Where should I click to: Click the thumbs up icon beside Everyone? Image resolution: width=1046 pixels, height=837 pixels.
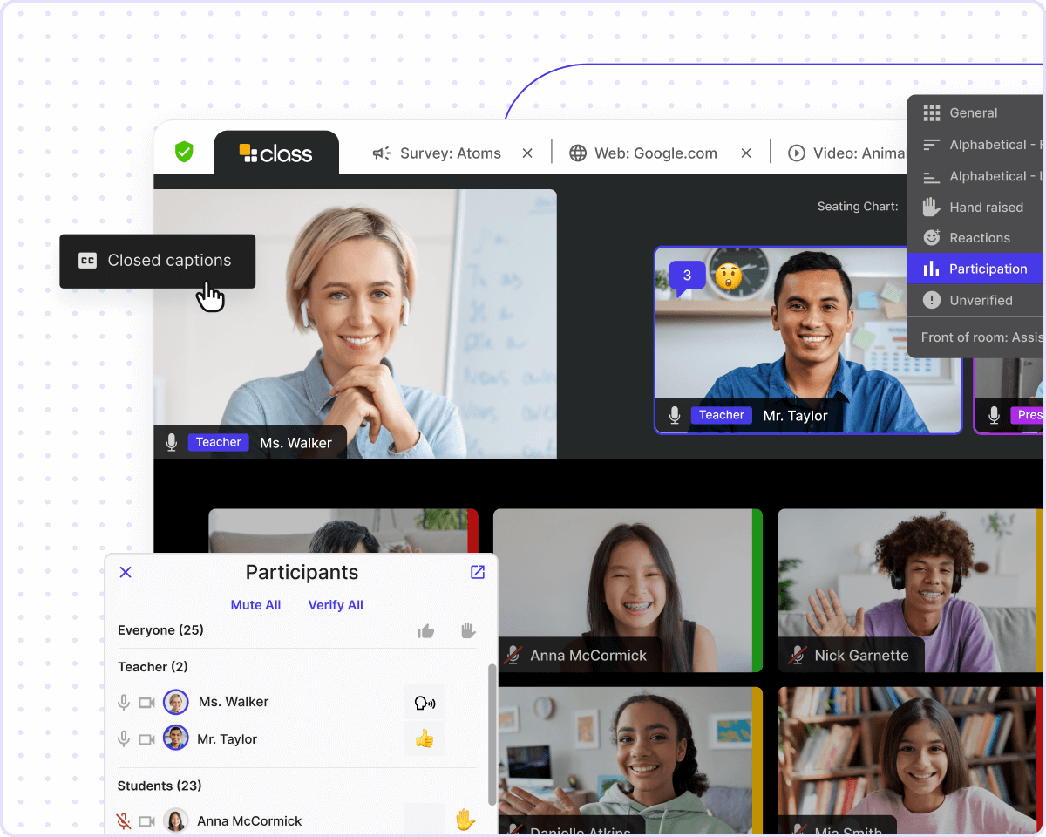point(425,631)
